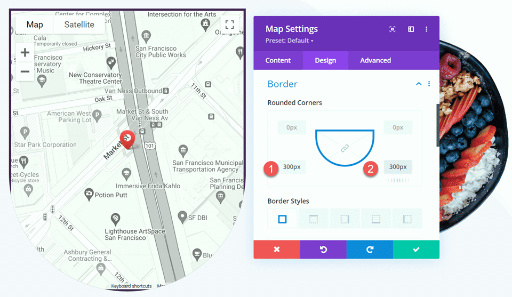
Task: Edit the top-left corner radius field
Action: pos(292,127)
